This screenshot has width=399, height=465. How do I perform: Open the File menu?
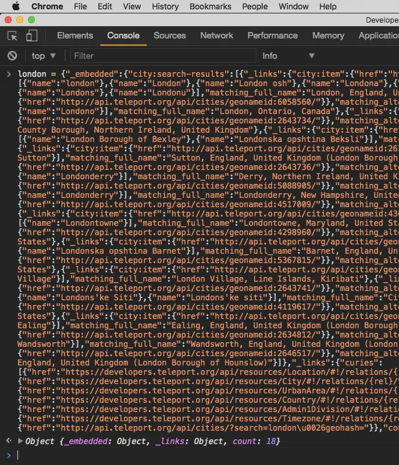[80, 6]
